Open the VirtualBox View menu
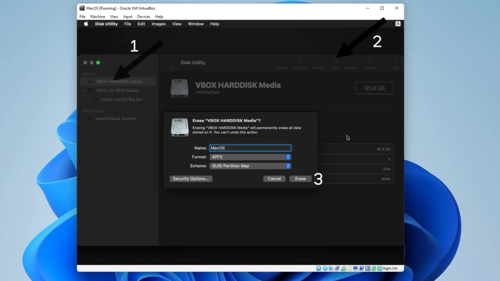The width and height of the screenshot is (500, 281). pyautogui.click(x=114, y=17)
